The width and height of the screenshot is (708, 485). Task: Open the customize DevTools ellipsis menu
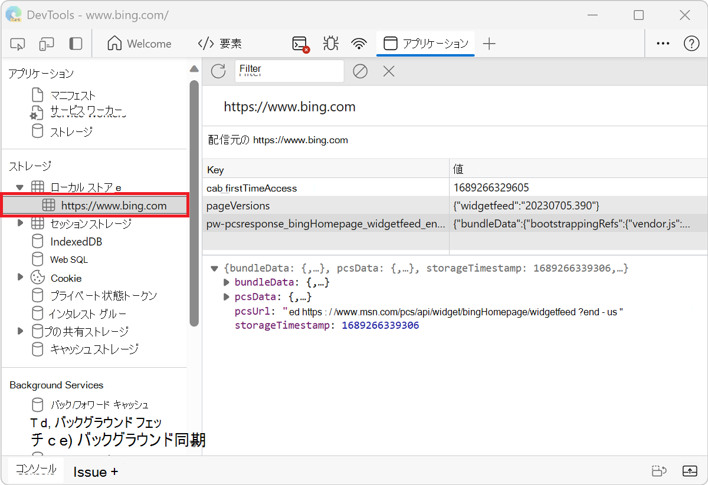coord(663,44)
